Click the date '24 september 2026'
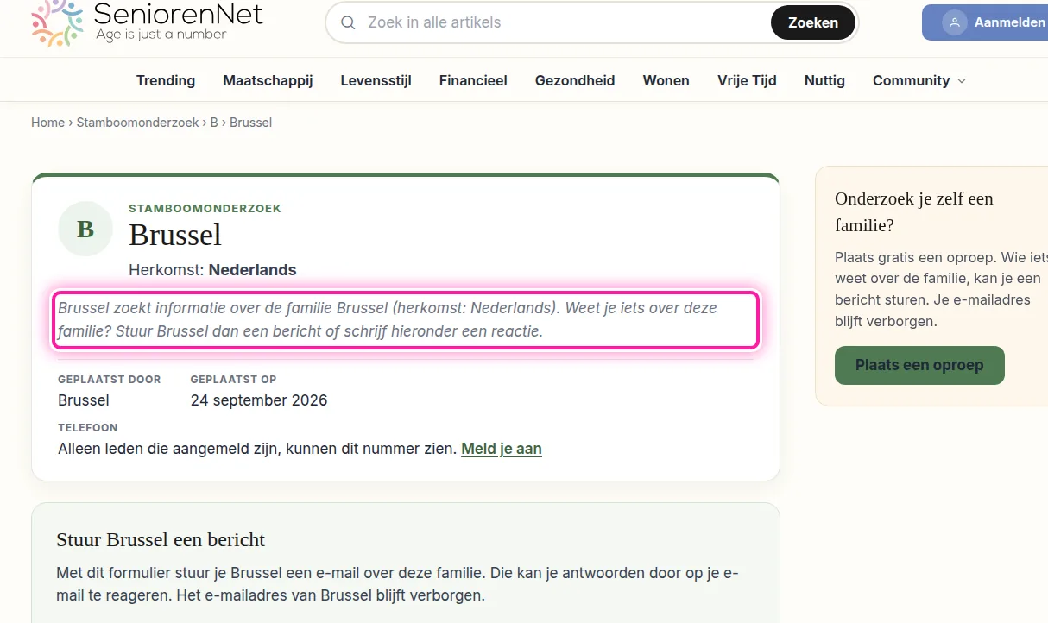 tap(259, 400)
